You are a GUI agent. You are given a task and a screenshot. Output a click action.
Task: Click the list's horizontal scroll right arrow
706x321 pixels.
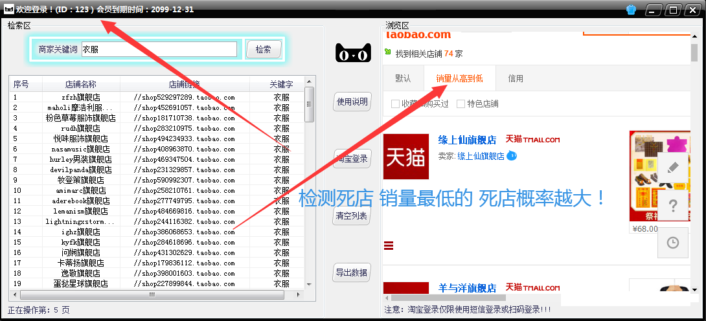299,295
